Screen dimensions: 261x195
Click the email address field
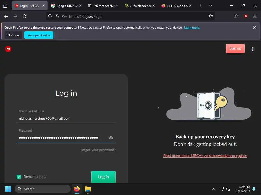(66, 118)
